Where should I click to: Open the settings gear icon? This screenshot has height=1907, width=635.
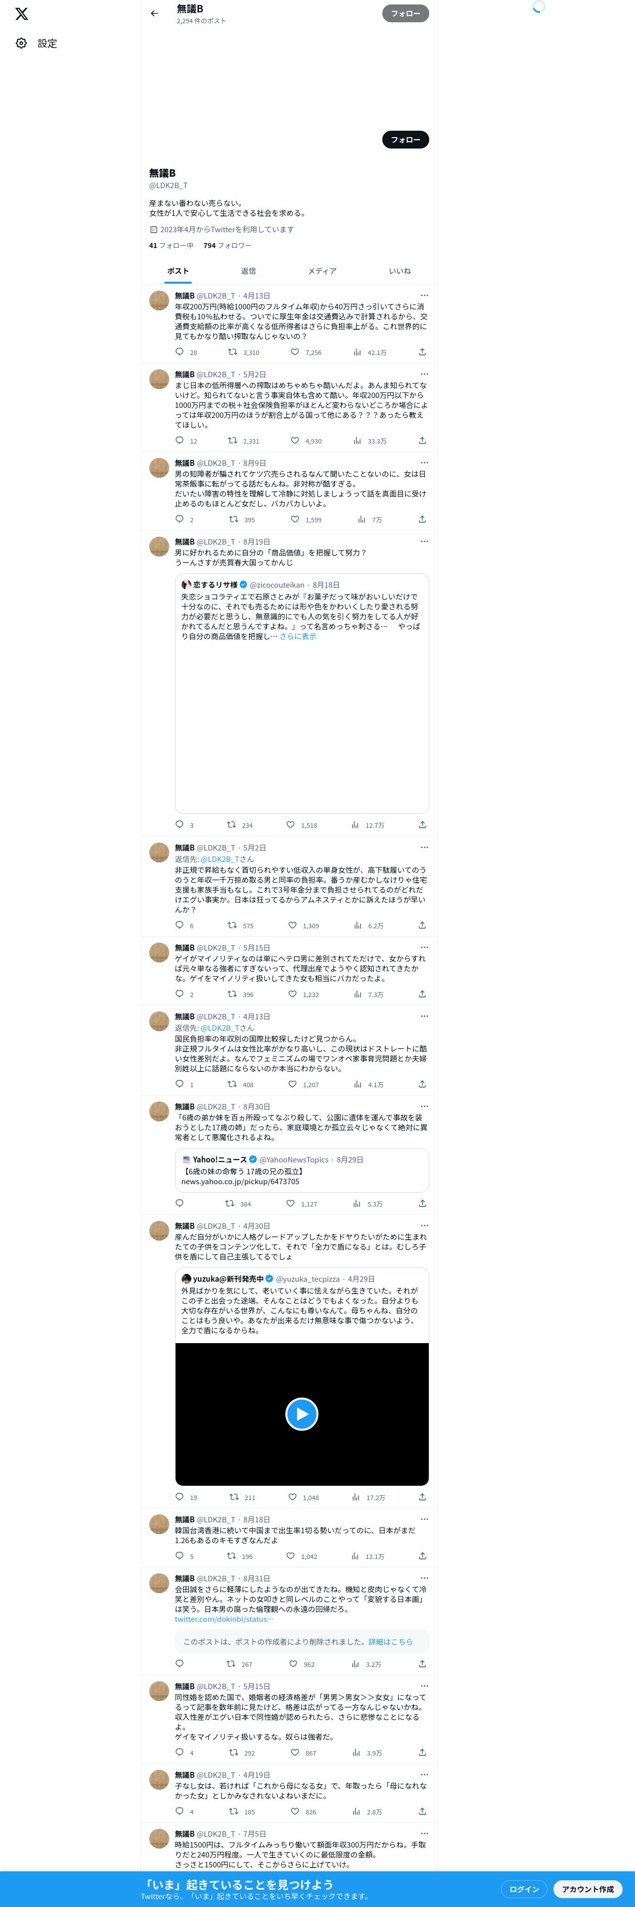pos(21,44)
